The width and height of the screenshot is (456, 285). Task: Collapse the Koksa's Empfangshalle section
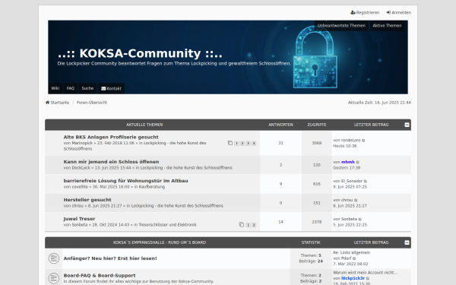407,242
